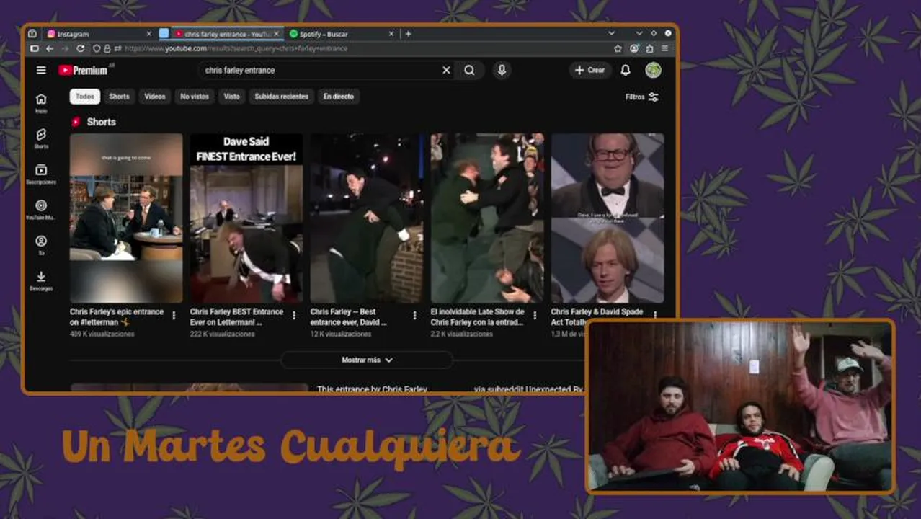Open Descargas in the sidebar
Screen dimensions: 921x519
41,281
